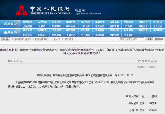Open the 关于我们 navigation item
This screenshot has width=165, height=114.
pyautogui.click(x=129, y=35)
